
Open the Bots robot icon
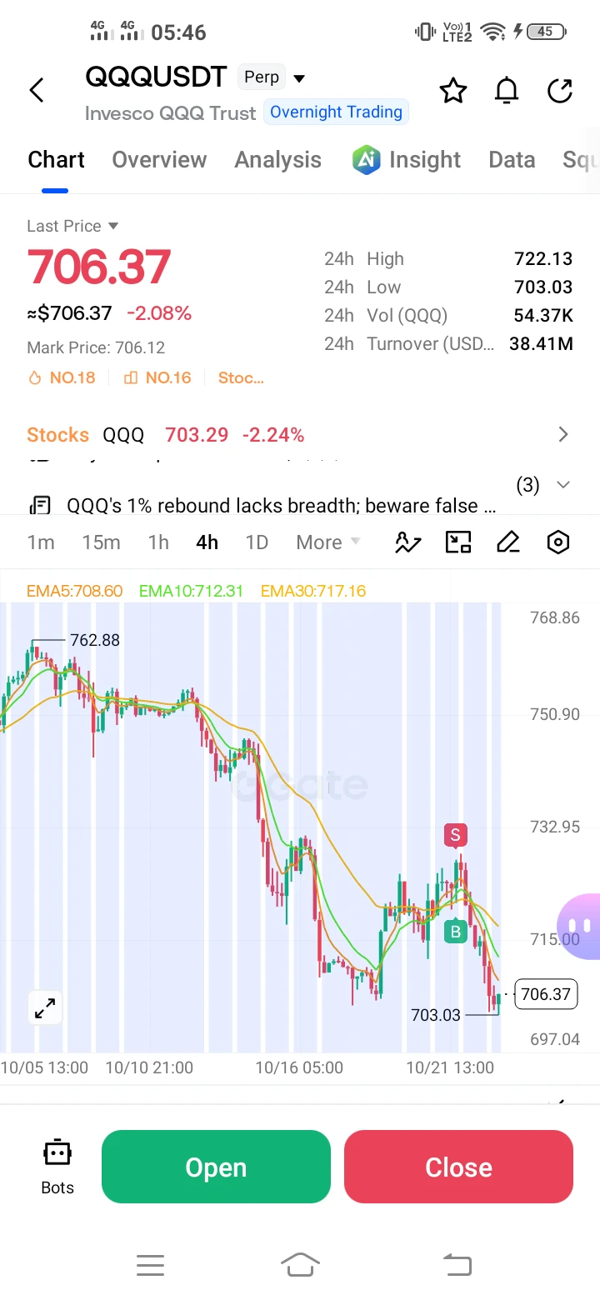[57, 1167]
